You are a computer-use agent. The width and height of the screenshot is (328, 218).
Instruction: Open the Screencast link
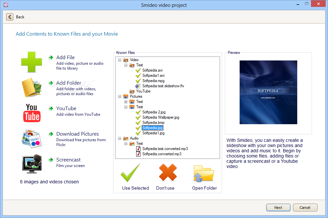pos(68,160)
